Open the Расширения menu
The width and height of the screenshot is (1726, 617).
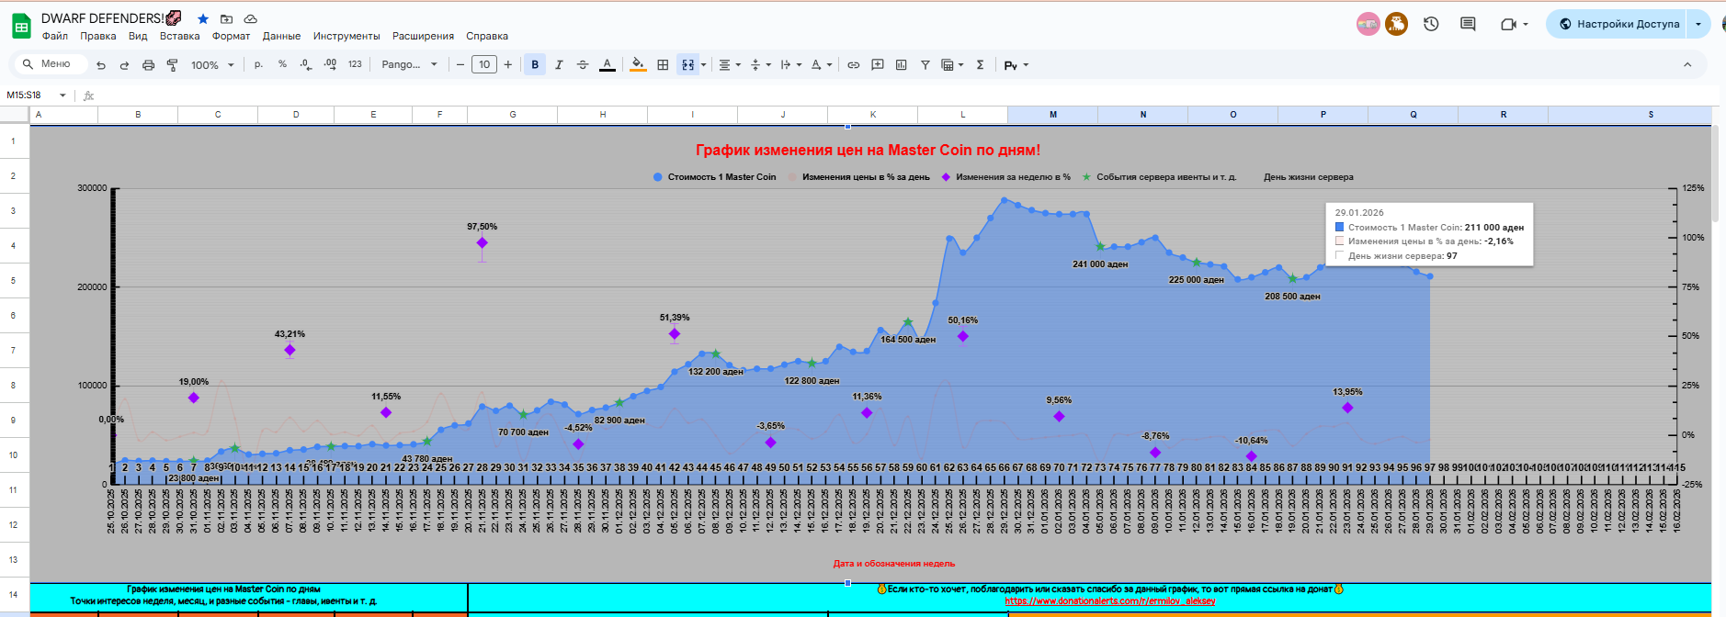click(x=423, y=37)
